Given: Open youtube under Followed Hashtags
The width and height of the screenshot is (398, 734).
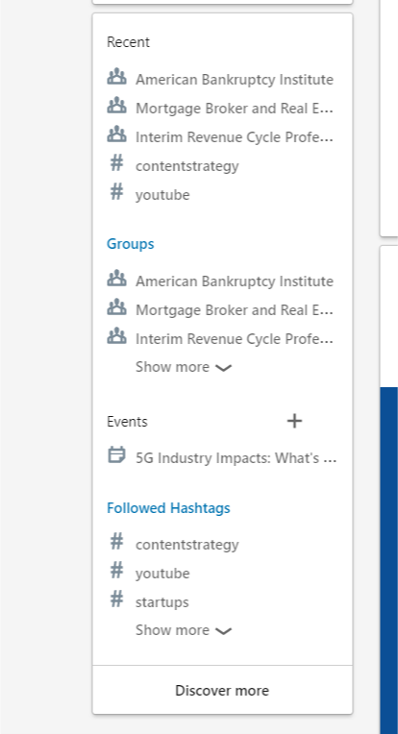Looking at the screenshot, I should (162, 574).
